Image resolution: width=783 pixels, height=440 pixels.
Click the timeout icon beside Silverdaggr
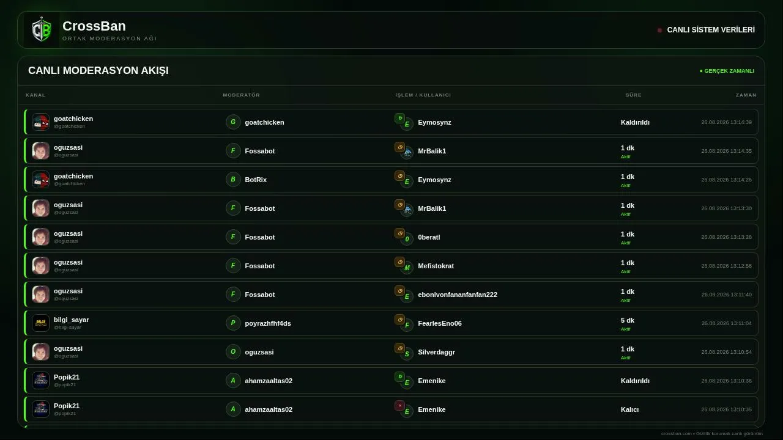click(x=399, y=348)
